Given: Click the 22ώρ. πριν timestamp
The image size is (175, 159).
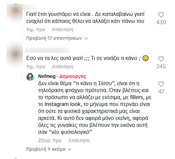Looking at the screenshot, I should point(50,140).
